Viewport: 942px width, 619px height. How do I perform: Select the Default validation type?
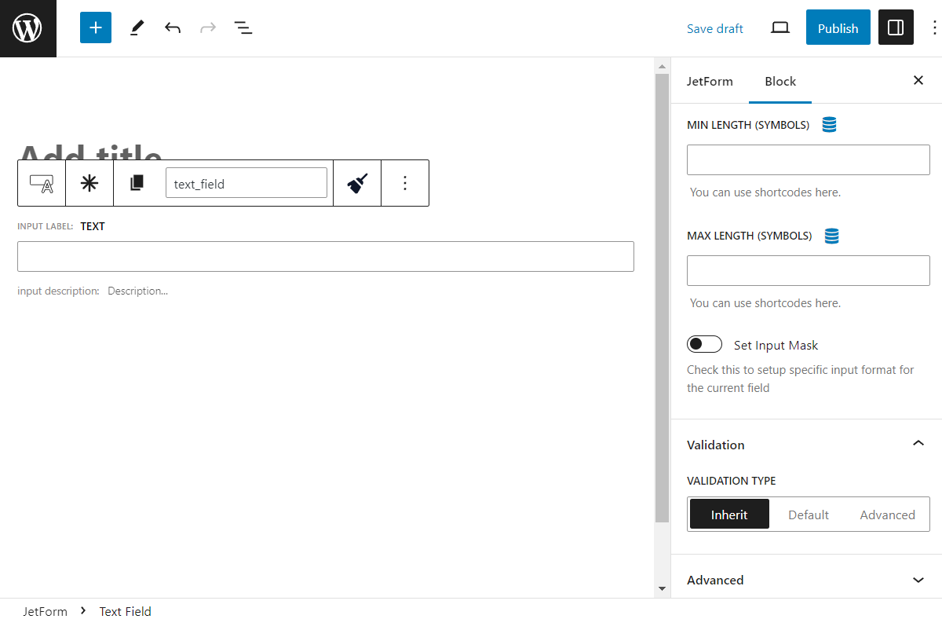808,514
